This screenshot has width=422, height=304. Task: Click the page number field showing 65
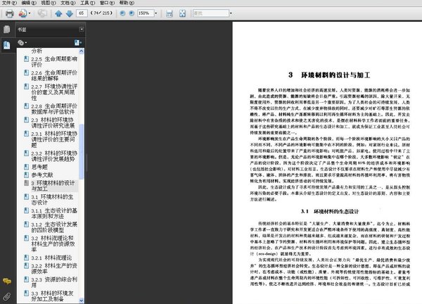[x=82, y=13]
